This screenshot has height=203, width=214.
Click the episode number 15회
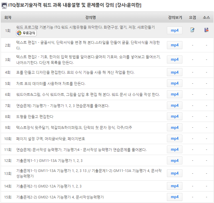[8, 197]
